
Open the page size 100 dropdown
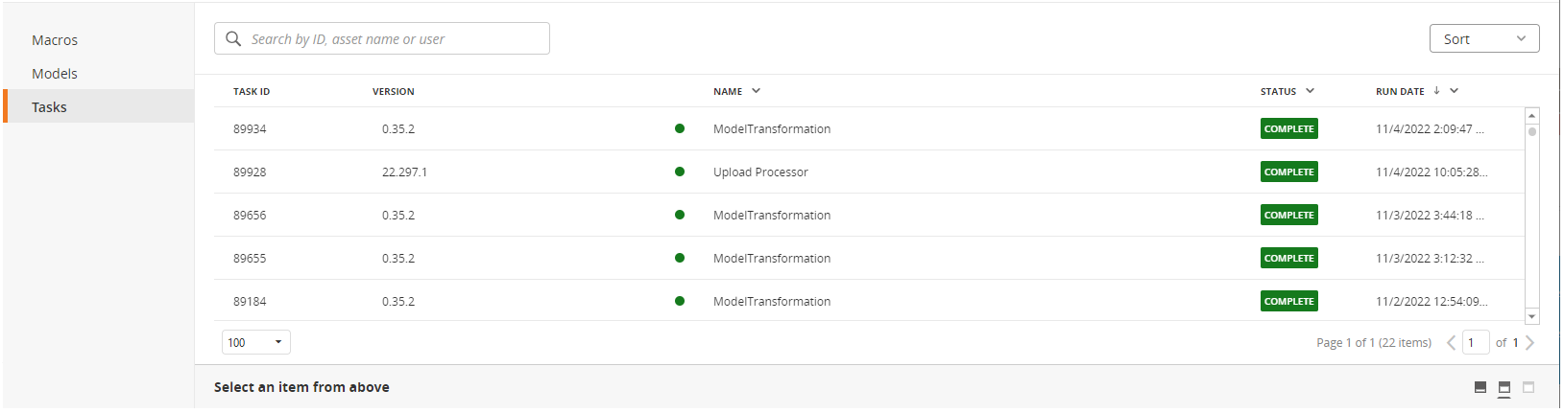click(256, 342)
